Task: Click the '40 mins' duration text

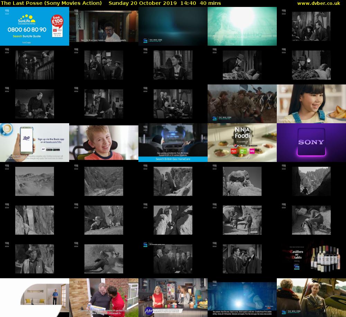Action: [210, 3]
